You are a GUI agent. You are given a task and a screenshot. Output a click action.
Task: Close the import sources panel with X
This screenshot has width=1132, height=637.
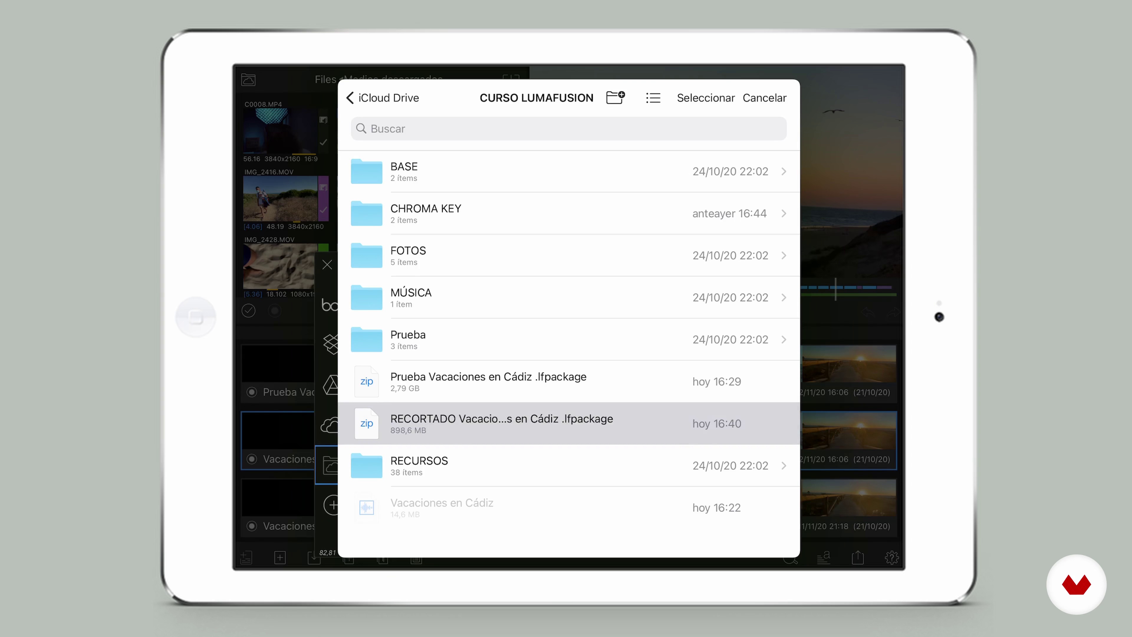[x=327, y=264]
